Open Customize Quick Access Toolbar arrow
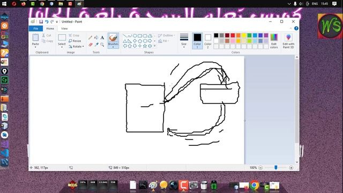This screenshot has height=193, width=343. (x=57, y=21)
